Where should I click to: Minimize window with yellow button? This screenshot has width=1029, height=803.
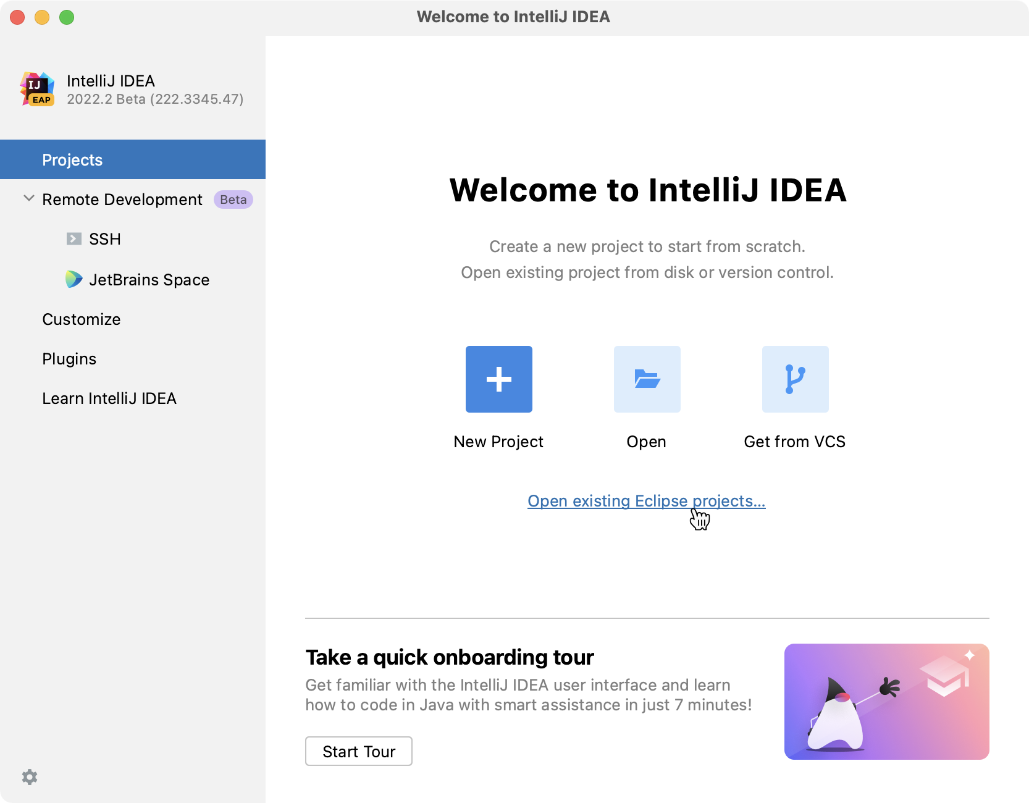tap(42, 17)
